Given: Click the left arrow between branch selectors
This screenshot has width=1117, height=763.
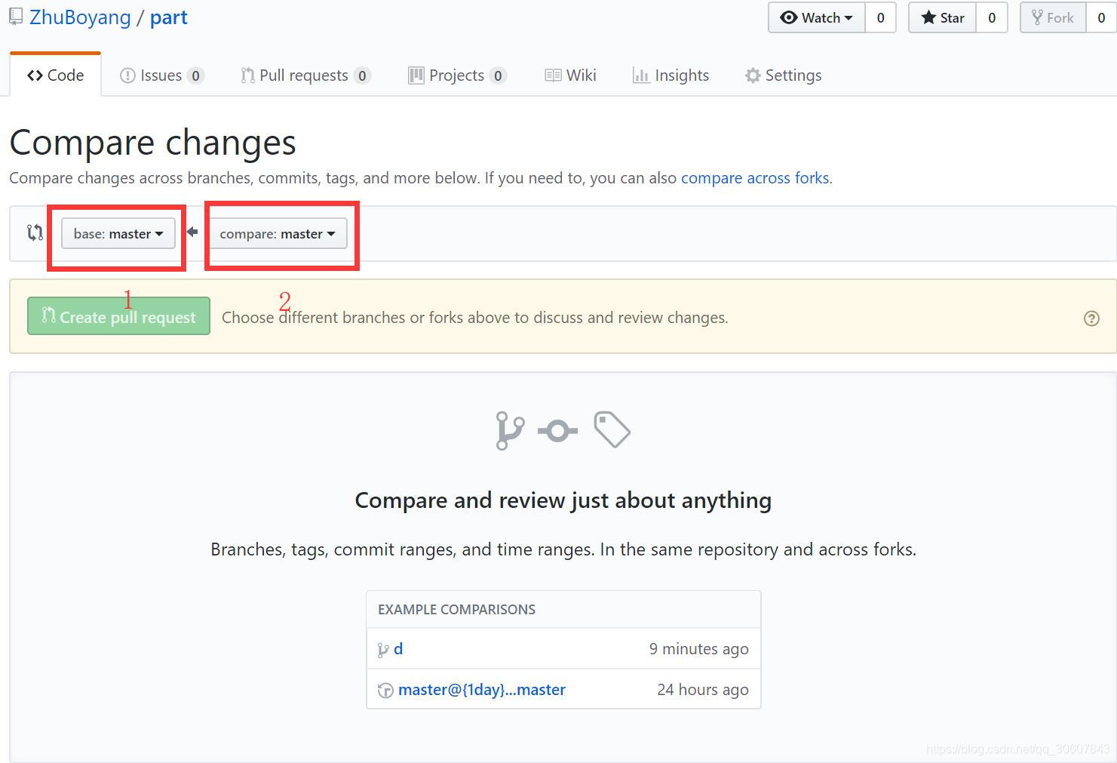Looking at the screenshot, I should pyautogui.click(x=192, y=232).
